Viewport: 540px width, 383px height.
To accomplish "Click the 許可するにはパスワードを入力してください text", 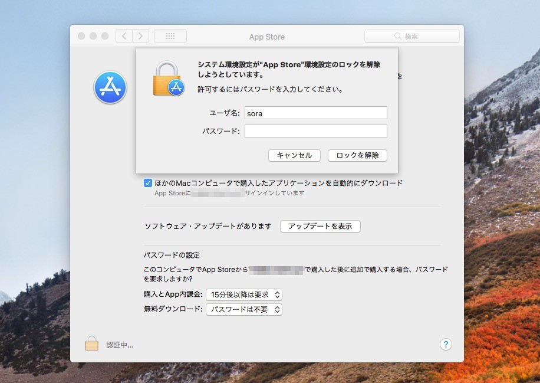I will (271, 89).
